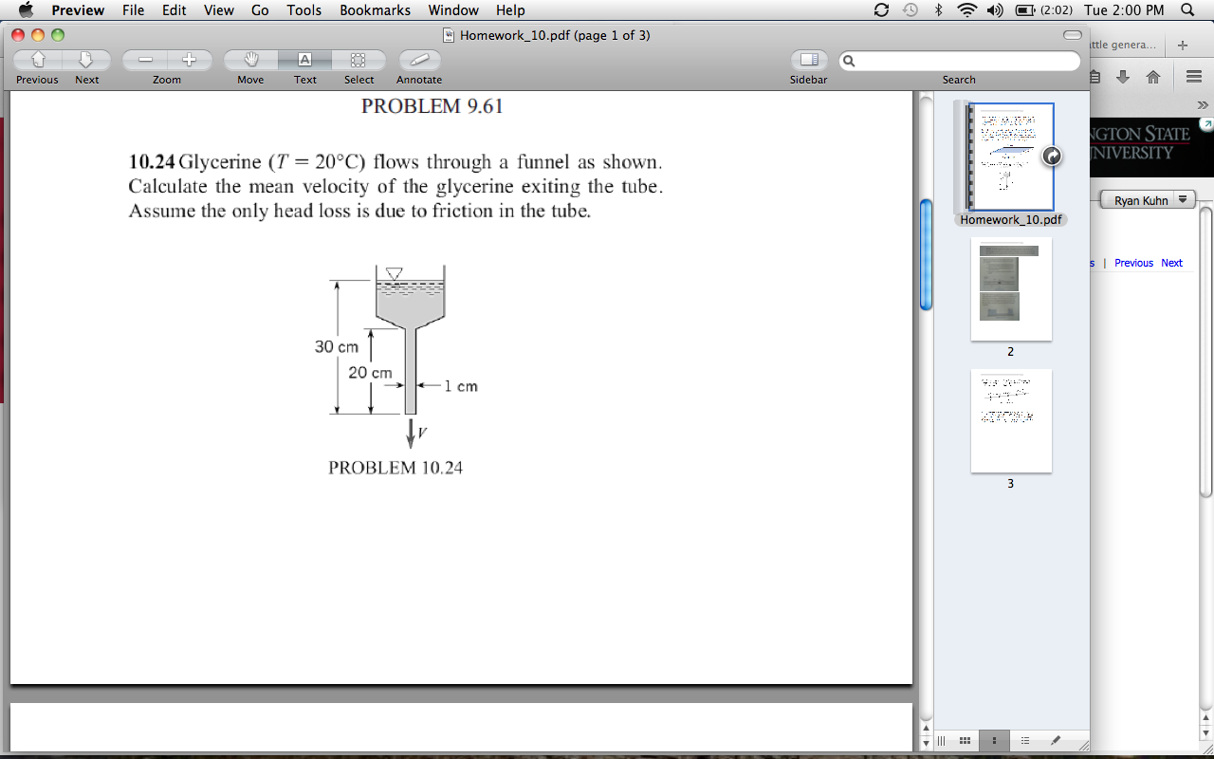
Task: Toggle the Sidebar panel
Action: pyautogui.click(x=808, y=59)
